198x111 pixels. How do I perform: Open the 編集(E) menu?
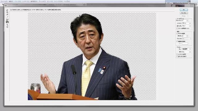point(11,2)
